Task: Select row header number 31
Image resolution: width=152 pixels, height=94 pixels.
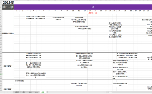Action: 1,74
